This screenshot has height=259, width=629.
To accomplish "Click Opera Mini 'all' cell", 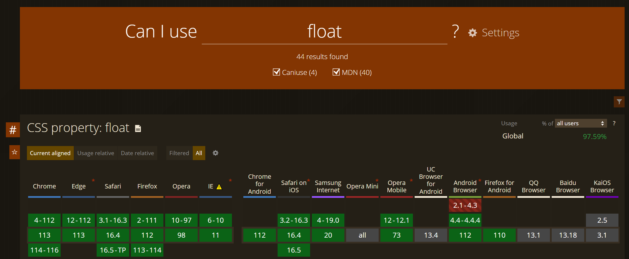I will coord(363,235).
